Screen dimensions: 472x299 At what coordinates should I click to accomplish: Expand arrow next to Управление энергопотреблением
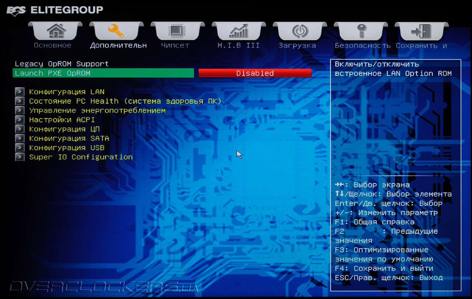point(20,110)
